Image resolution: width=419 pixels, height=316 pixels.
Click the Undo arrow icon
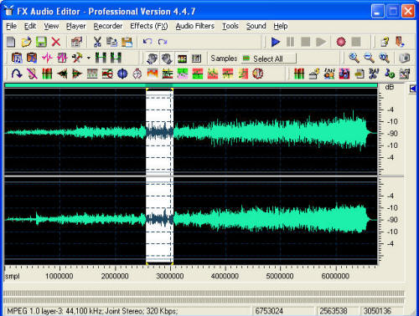click(147, 42)
